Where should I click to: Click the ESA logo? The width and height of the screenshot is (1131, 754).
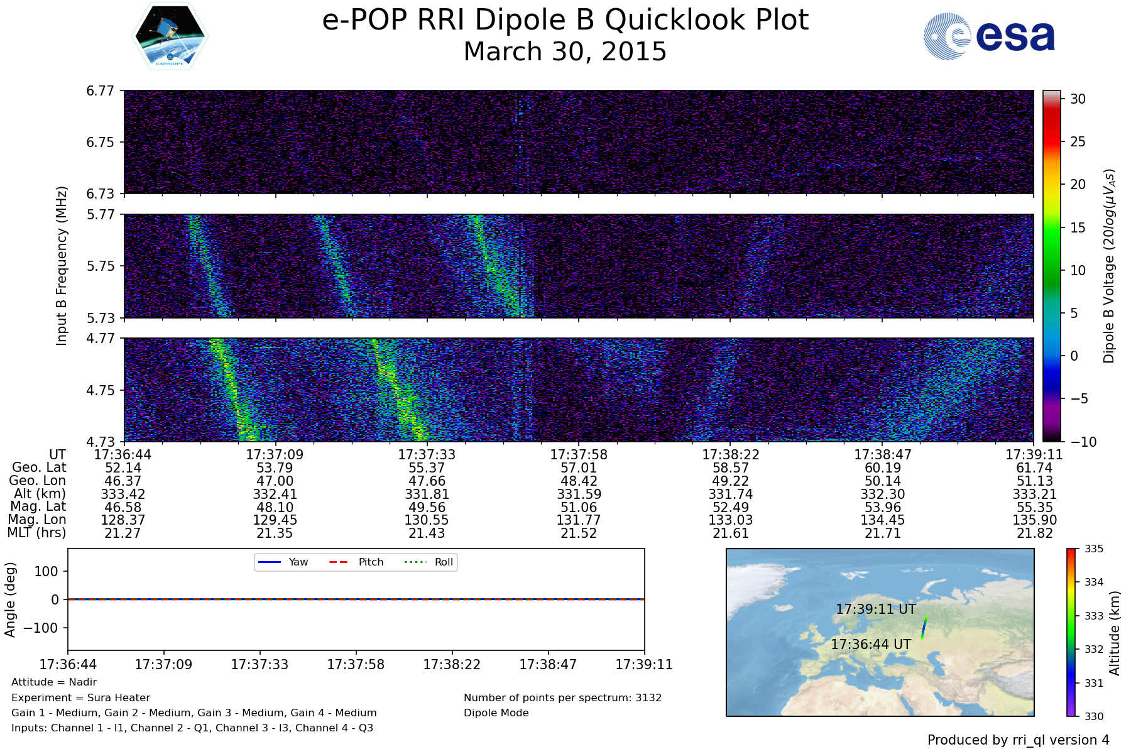[x=989, y=37]
